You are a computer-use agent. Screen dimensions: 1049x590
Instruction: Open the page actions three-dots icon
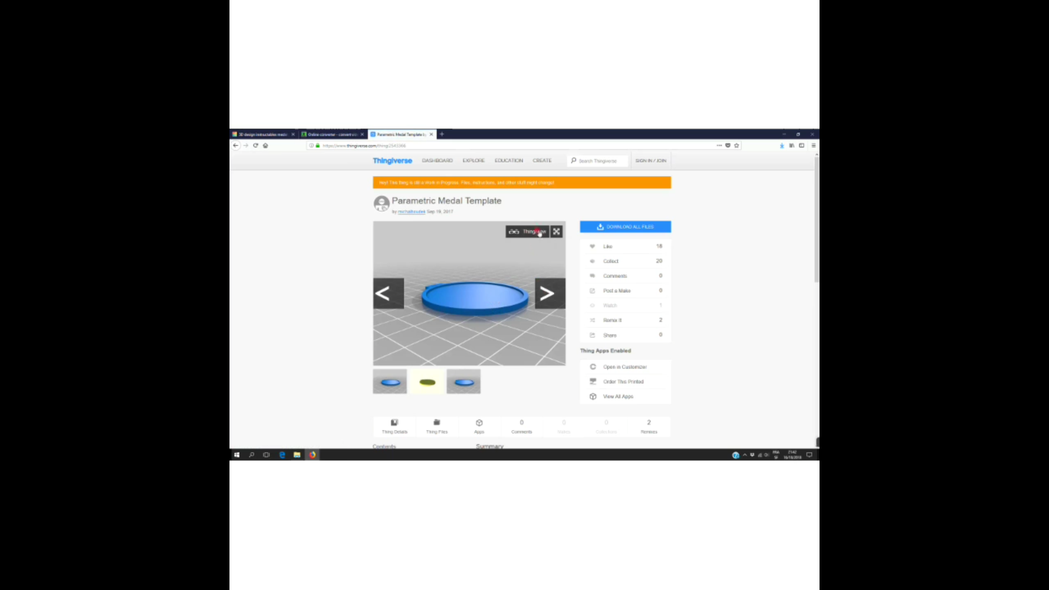click(x=719, y=145)
